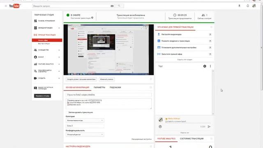Switch to the Параметры tab
Viewport: 263px width, 148px height.
[99, 88]
